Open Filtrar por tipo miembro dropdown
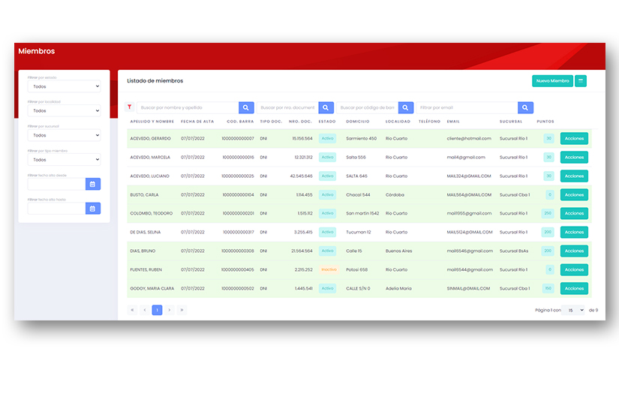 tap(64, 160)
